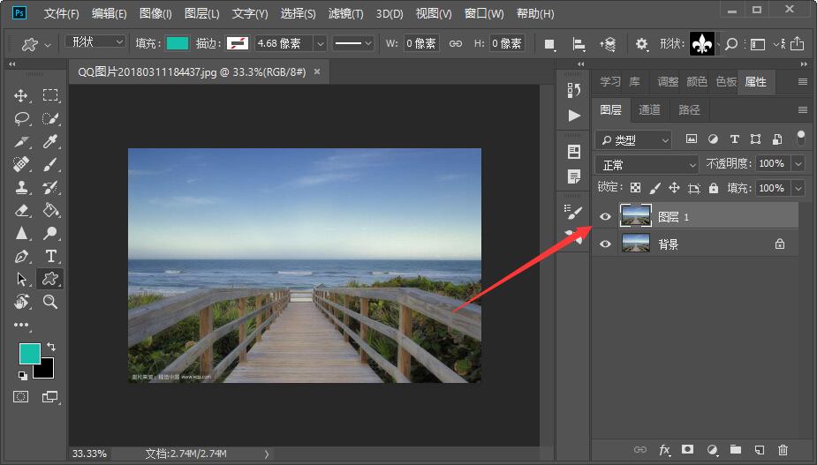Expand the 填充 fill percentage arrow
Screen dimensions: 817x465
click(x=798, y=188)
